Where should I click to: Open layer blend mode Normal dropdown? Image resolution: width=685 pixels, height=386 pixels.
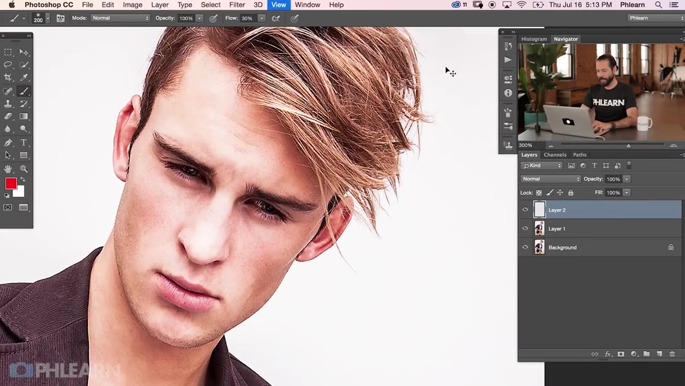coord(551,179)
